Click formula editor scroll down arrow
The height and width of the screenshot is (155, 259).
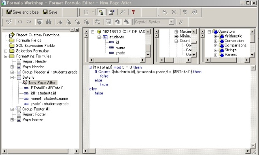(x=253, y=146)
